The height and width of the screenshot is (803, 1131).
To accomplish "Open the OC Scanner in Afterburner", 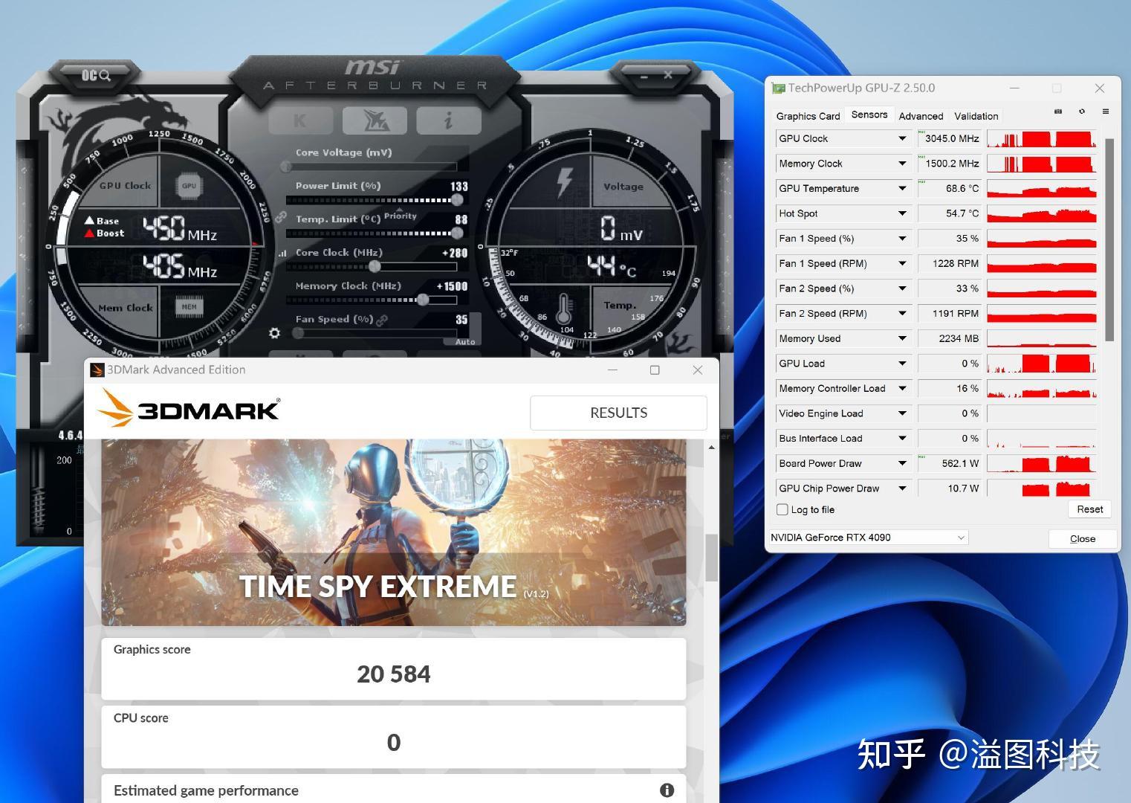I will (95, 75).
